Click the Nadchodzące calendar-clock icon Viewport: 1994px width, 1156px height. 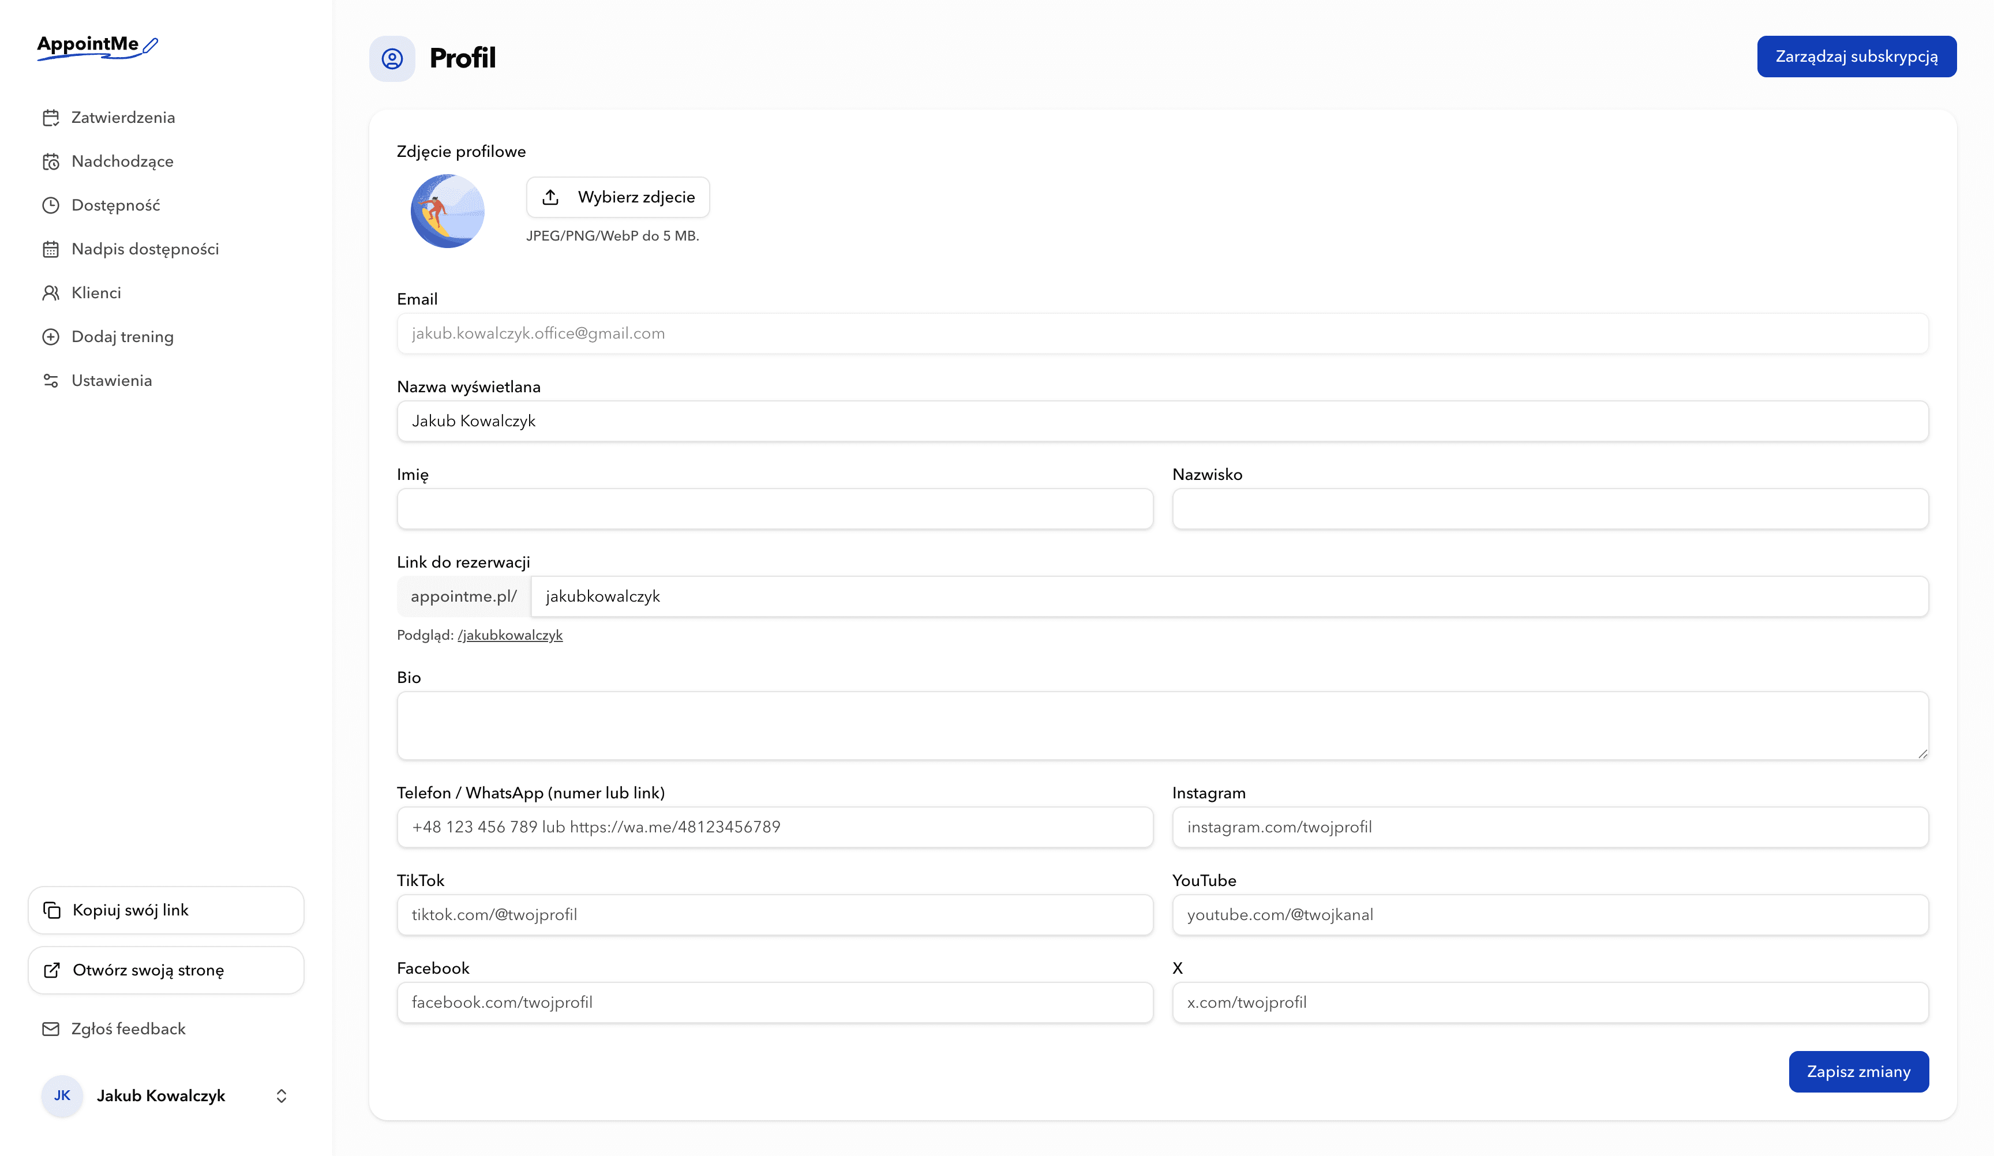(51, 162)
